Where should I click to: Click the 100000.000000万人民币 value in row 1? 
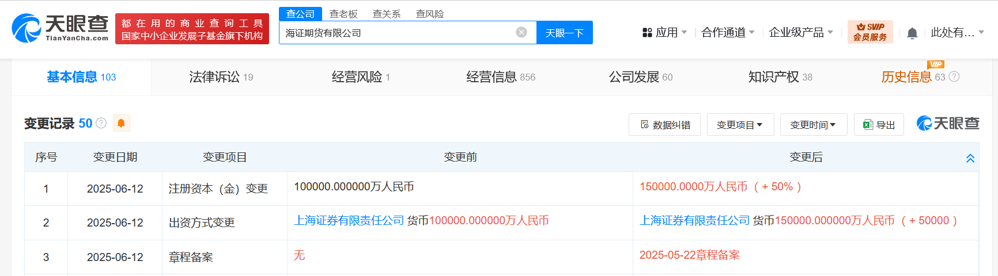354,187
